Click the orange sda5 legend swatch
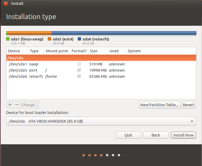 click(x=49, y=39)
